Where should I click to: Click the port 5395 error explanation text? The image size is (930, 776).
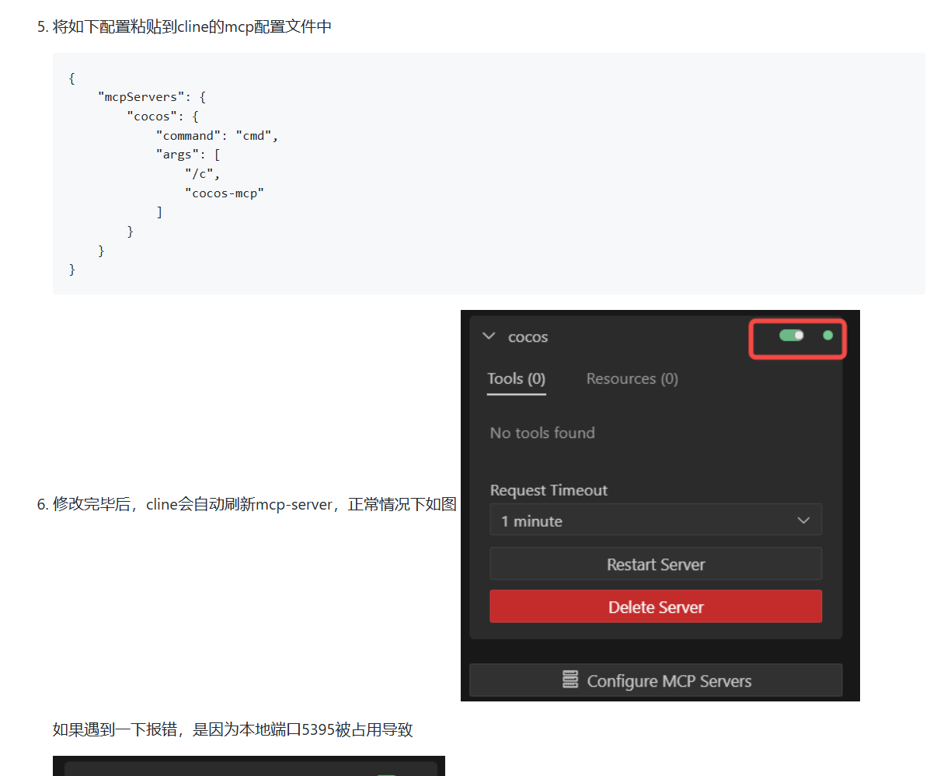[232, 729]
